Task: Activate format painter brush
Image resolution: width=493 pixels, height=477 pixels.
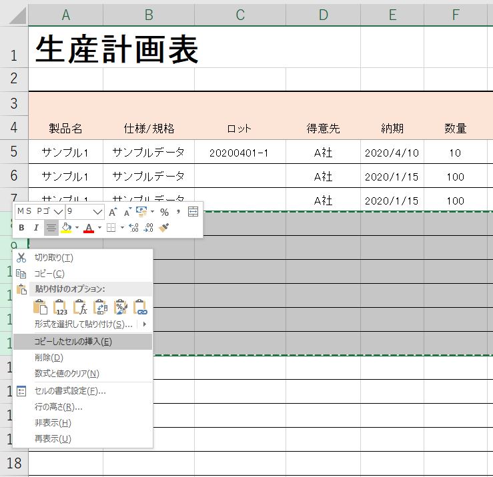Action: click(163, 227)
